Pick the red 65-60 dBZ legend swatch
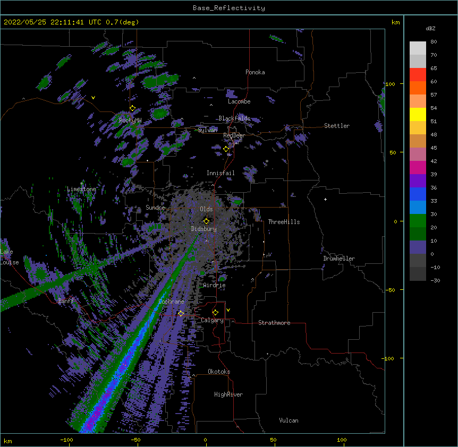The width and height of the screenshot is (458, 447). pyautogui.click(x=418, y=75)
